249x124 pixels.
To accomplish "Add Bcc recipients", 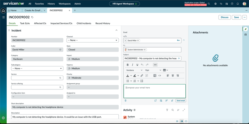I will (x=178, y=40).
